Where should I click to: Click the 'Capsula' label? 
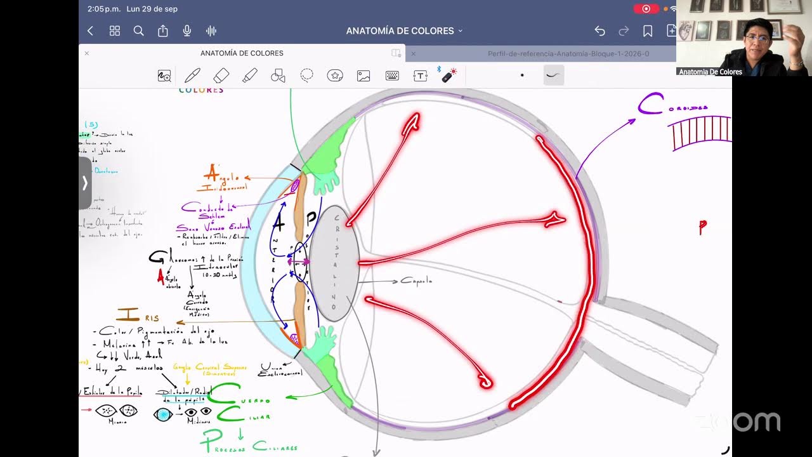click(416, 281)
